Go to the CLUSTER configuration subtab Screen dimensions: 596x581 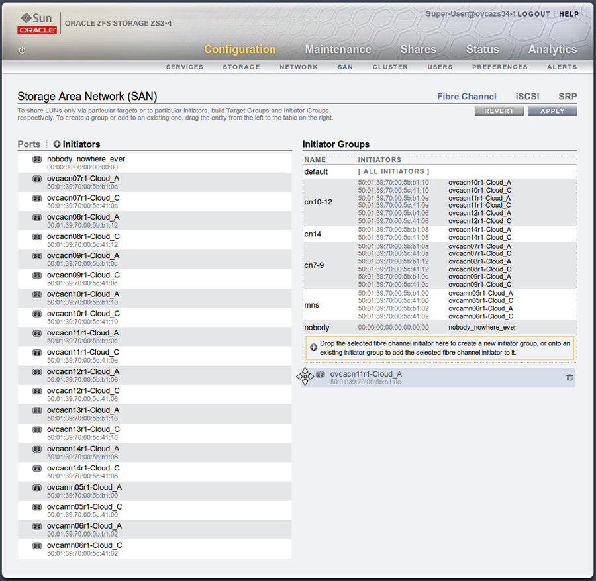(x=390, y=67)
